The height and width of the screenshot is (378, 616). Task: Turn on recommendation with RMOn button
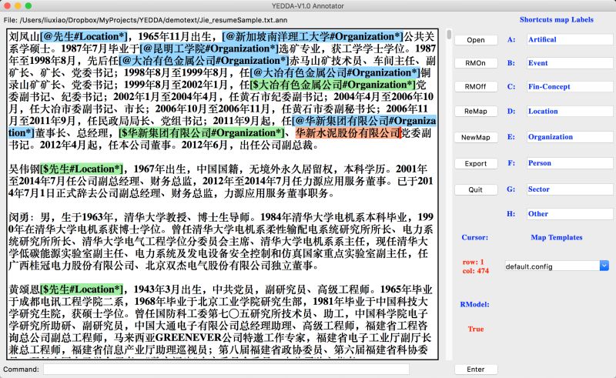click(476, 63)
